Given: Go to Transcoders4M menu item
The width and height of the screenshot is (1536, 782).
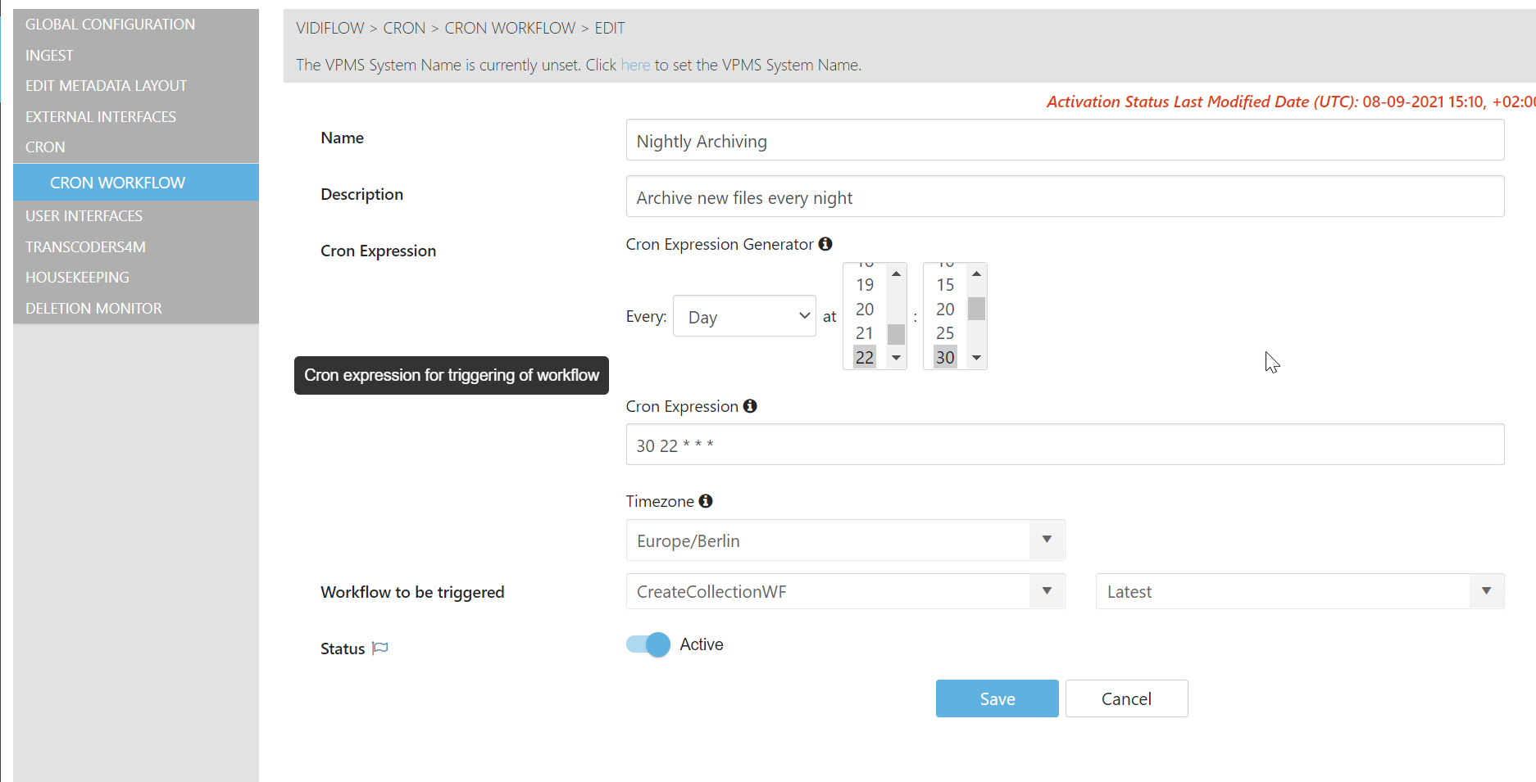Looking at the screenshot, I should (86, 247).
